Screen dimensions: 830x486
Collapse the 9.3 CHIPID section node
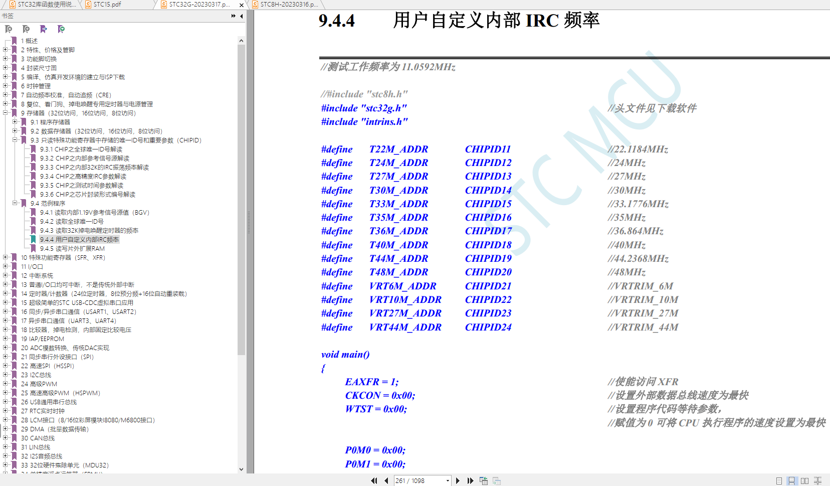15,140
